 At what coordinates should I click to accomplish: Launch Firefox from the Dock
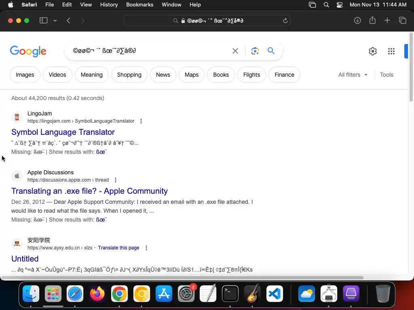click(x=97, y=293)
